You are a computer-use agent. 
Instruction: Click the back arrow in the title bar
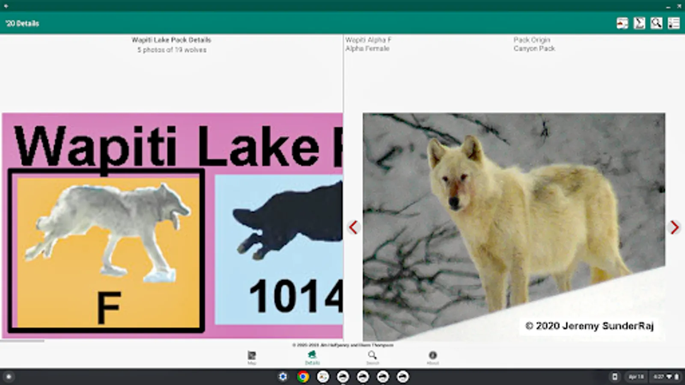(x=6, y=6)
